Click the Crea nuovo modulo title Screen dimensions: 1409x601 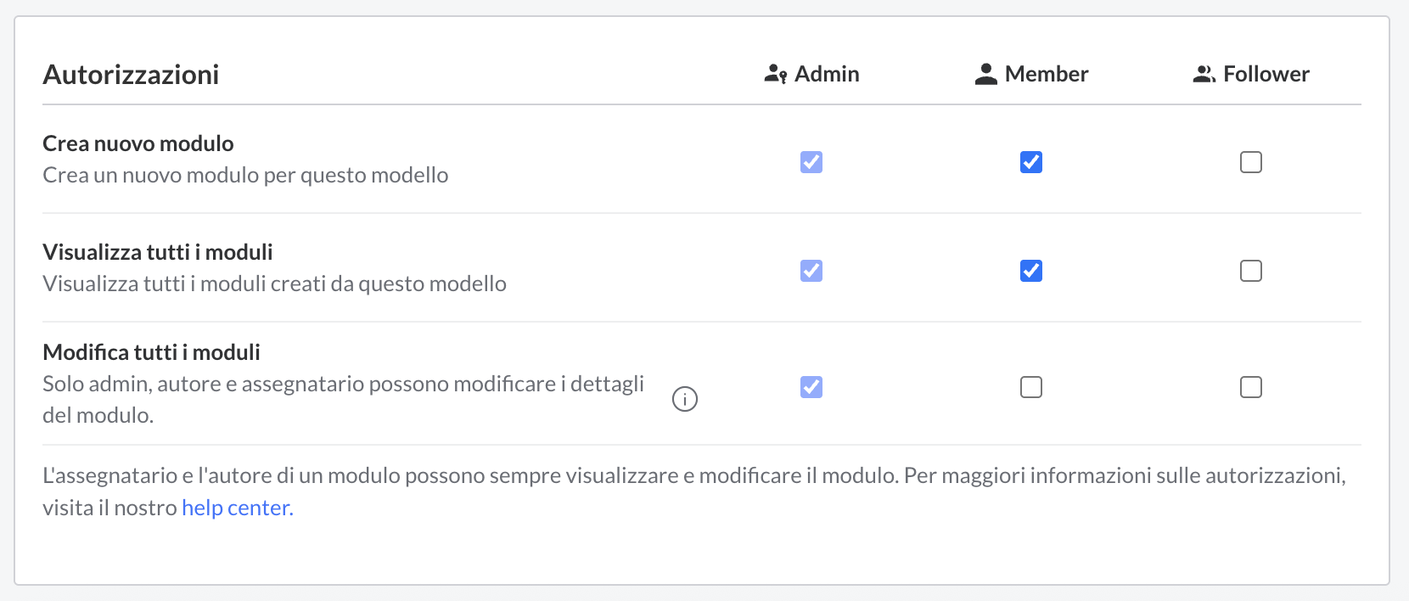(138, 143)
